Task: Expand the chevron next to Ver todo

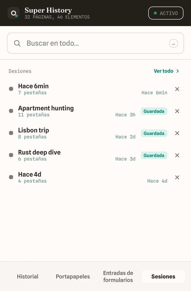Action: 178,71
